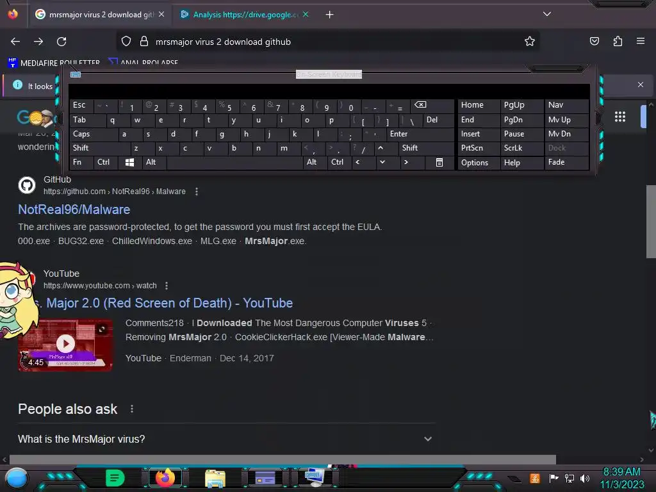
Task: Click the volume speaker tray icon
Action: pos(585,478)
